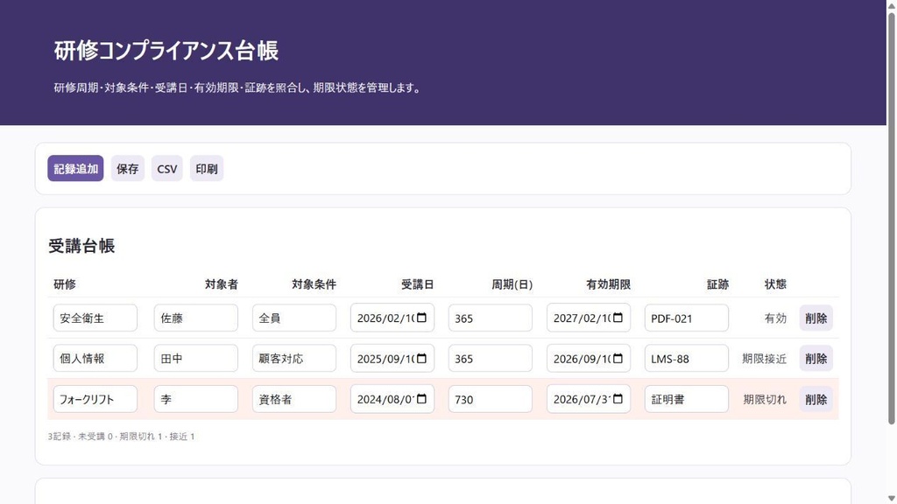Click the 周期(日) column header
This screenshot has height=504, width=897.
[x=512, y=284]
